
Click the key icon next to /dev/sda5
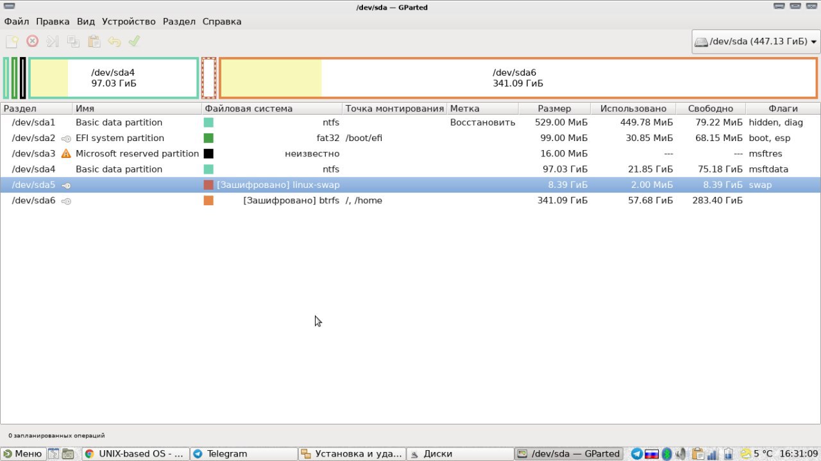[x=66, y=185]
